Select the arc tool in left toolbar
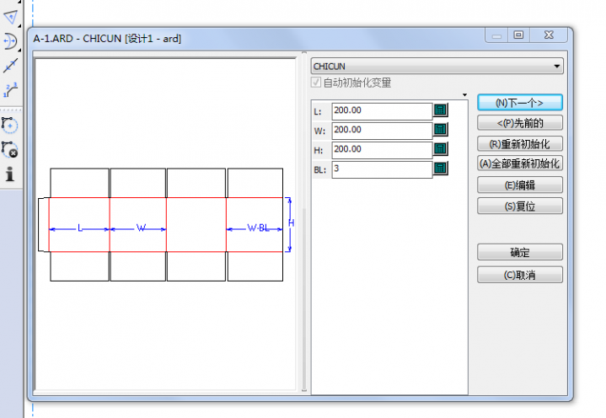The width and height of the screenshot is (606, 418). coord(10,40)
